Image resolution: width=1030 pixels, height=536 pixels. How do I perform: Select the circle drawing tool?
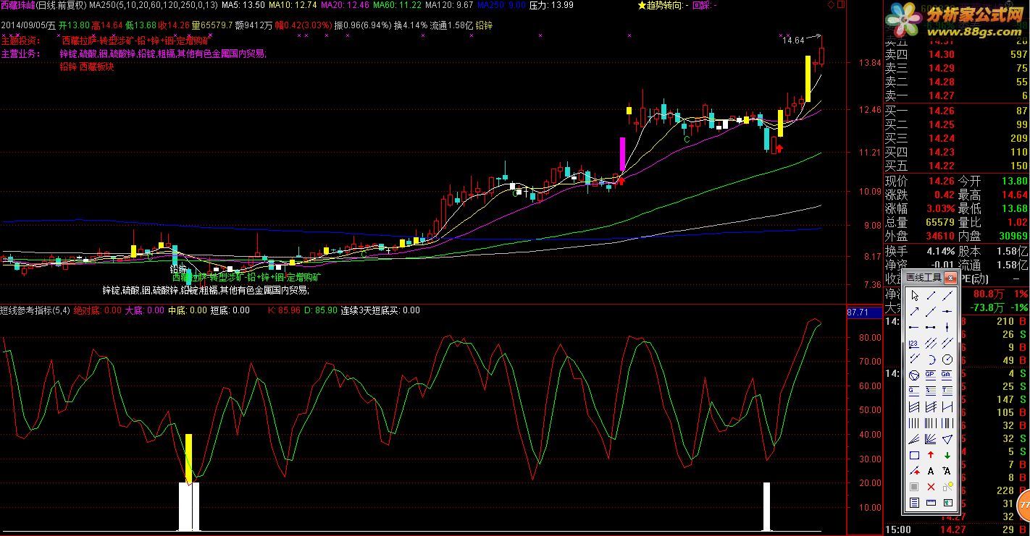point(947,359)
